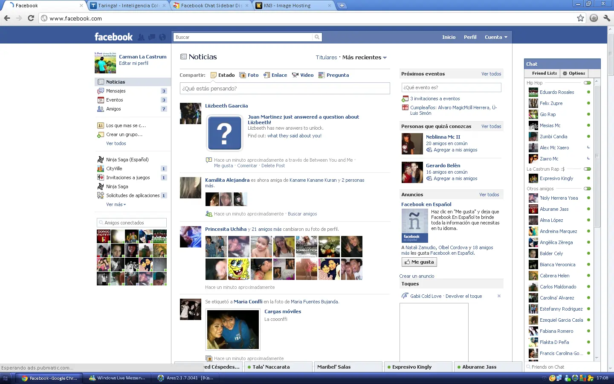The image size is (614, 384).
Task: Open Cuenta account dropdown
Action: tap(496, 37)
